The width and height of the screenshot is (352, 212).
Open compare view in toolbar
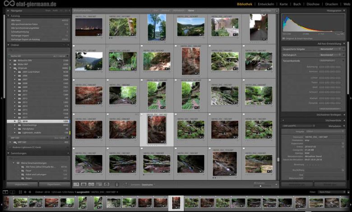click(91, 184)
